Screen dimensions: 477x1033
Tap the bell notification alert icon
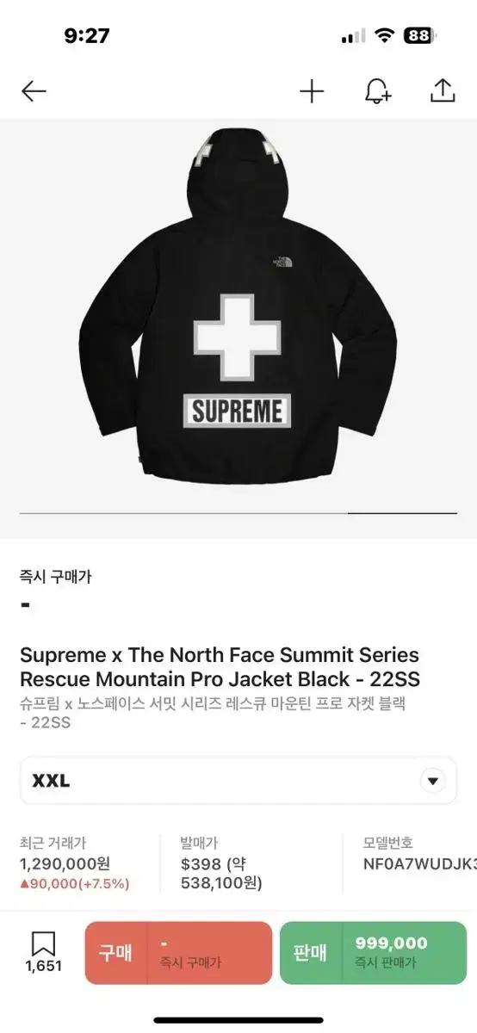pyautogui.click(x=377, y=91)
